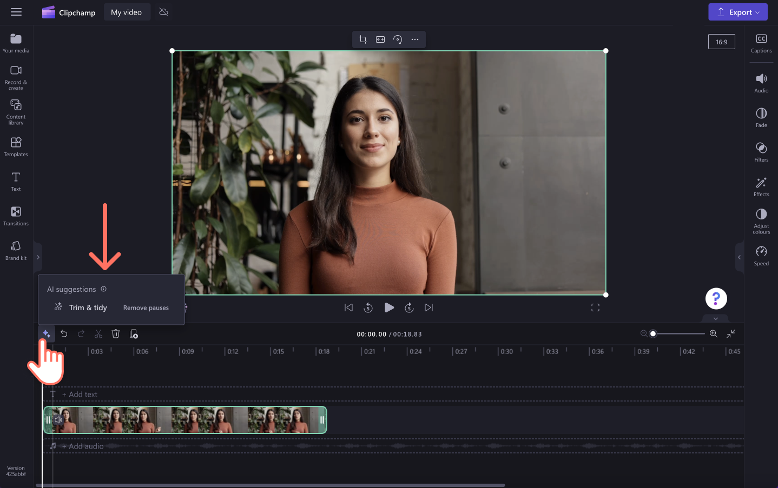Image resolution: width=778 pixels, height=488 pixels.
Task: Open the help question mark button
Action: tap(716, 298)
